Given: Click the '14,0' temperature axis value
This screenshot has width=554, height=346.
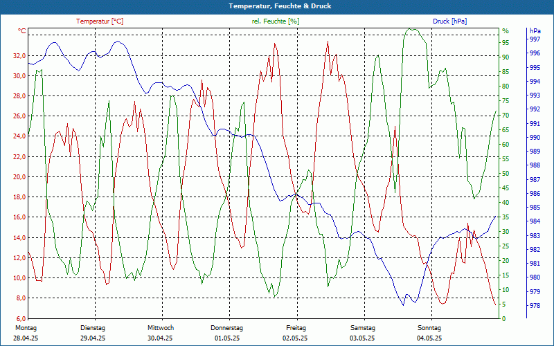Looking at the screenshot, I should click(x=20, y=237).
